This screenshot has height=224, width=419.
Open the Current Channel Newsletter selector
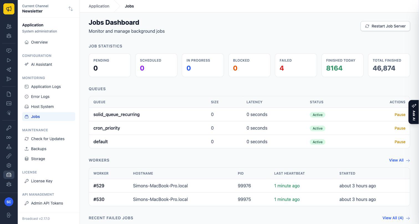(x=48, y=9)
